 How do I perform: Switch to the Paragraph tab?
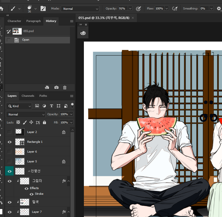click(x=33, y=21)
